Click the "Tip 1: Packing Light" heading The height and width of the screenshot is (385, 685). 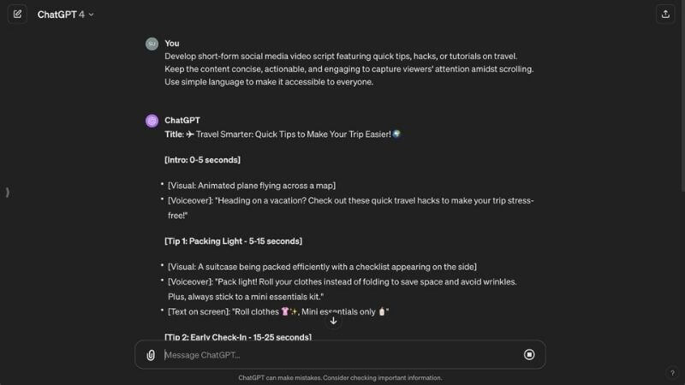click(x=233, y=241)
